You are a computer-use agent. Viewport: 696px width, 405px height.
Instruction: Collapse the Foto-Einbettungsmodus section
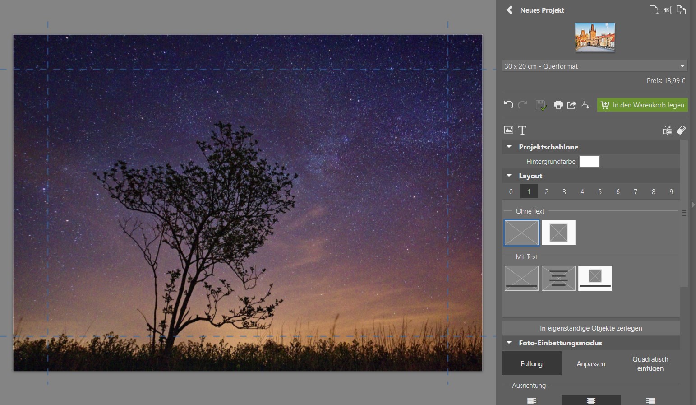509,343
